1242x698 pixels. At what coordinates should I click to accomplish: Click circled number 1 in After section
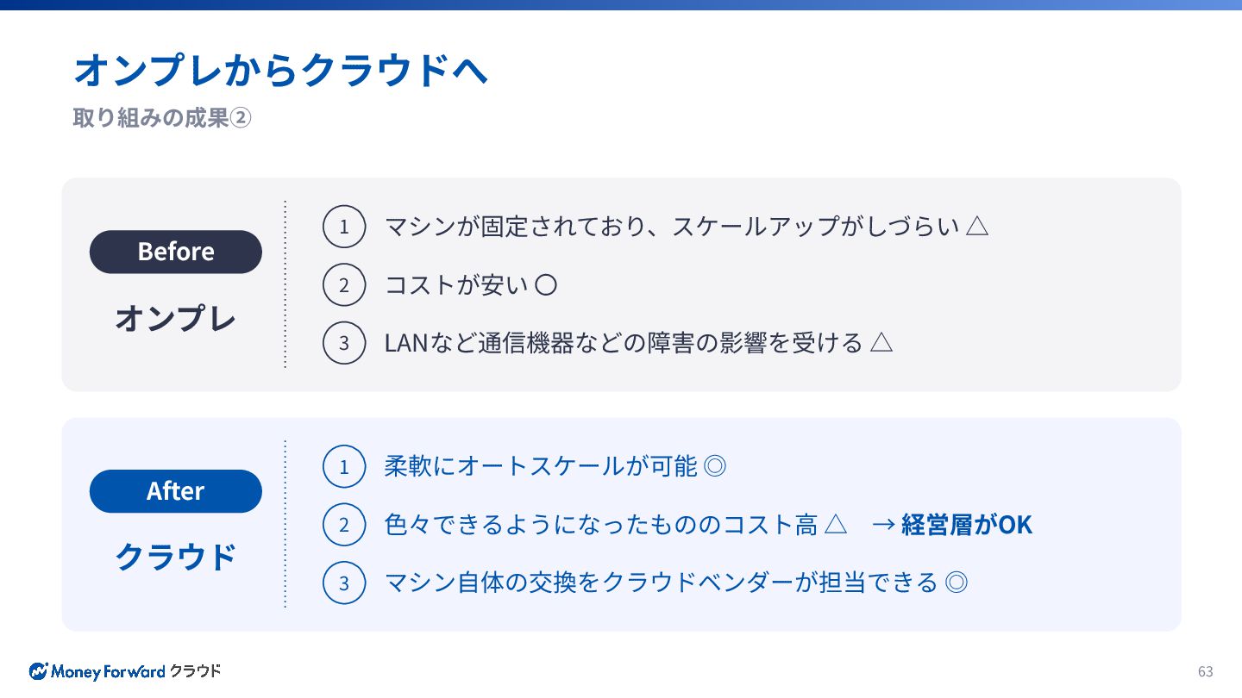click(344, 466)
